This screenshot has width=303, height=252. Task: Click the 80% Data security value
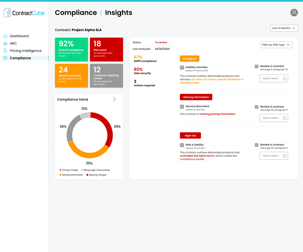138,69
